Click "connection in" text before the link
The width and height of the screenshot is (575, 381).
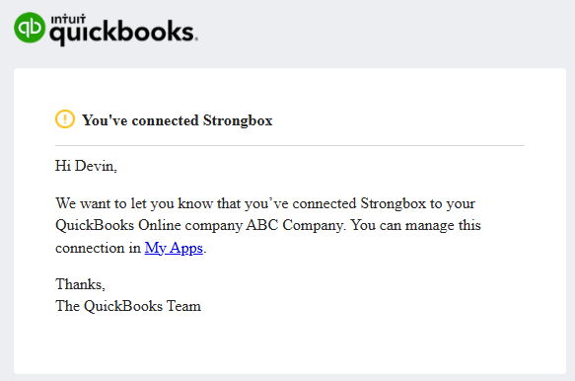[x=98, y=248]
